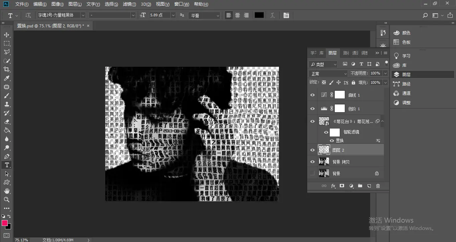Click center text alignment icon

tap(238, 15)
